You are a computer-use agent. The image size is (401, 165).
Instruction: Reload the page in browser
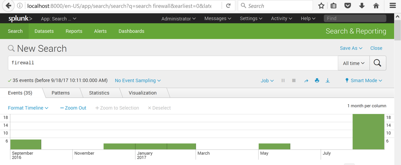[228, 6]
